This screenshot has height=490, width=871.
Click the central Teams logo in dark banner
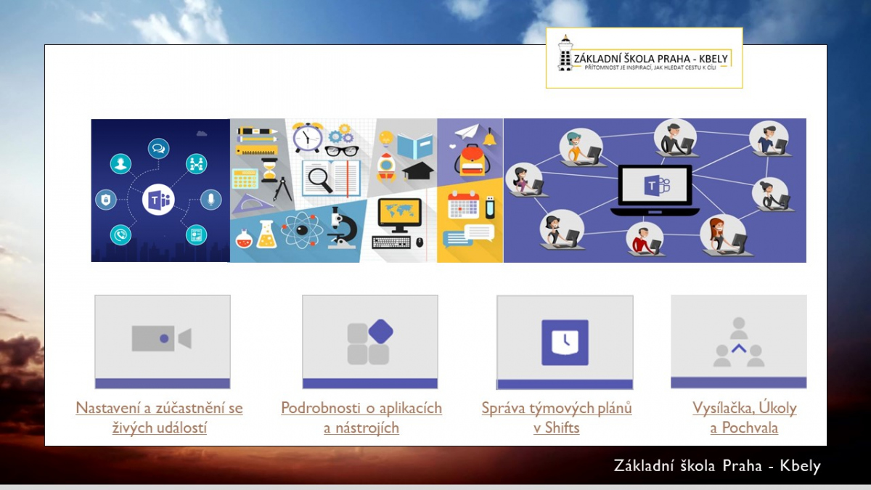159,198
